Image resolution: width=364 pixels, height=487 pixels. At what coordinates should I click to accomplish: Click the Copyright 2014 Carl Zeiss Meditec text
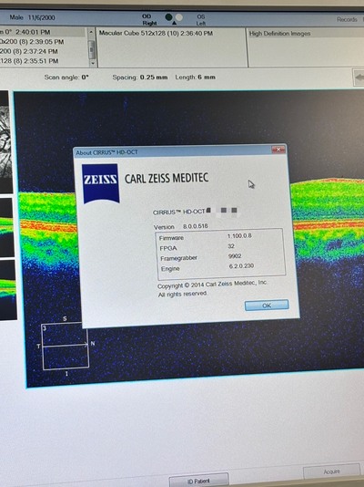point(212,285)
